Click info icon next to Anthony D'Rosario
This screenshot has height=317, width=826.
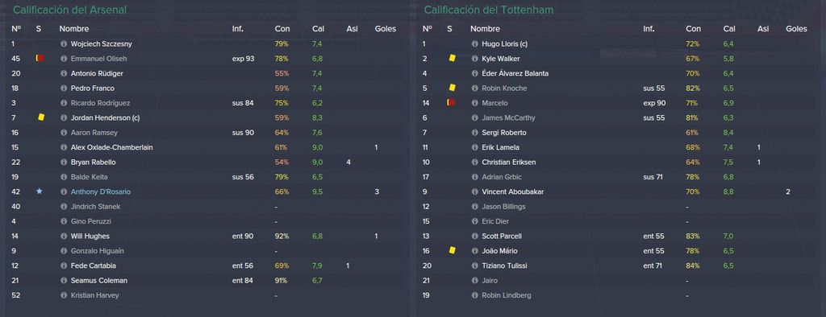(x=64, y=191)
